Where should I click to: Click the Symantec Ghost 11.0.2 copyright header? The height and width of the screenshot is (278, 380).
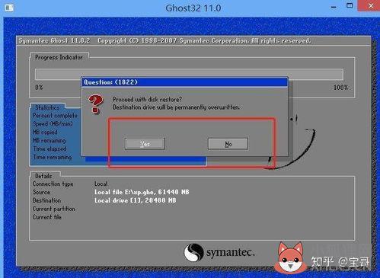point(165,41)
